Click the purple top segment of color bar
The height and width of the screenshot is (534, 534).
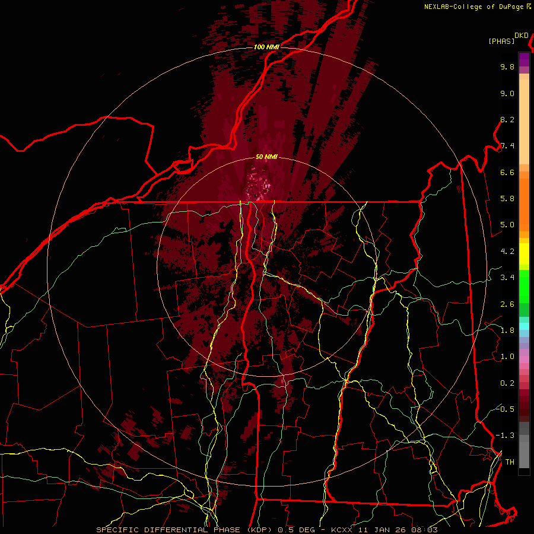tap(524, 59)
